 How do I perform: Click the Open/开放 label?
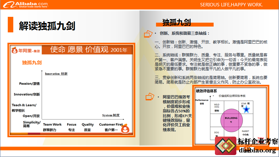[31, 116]
